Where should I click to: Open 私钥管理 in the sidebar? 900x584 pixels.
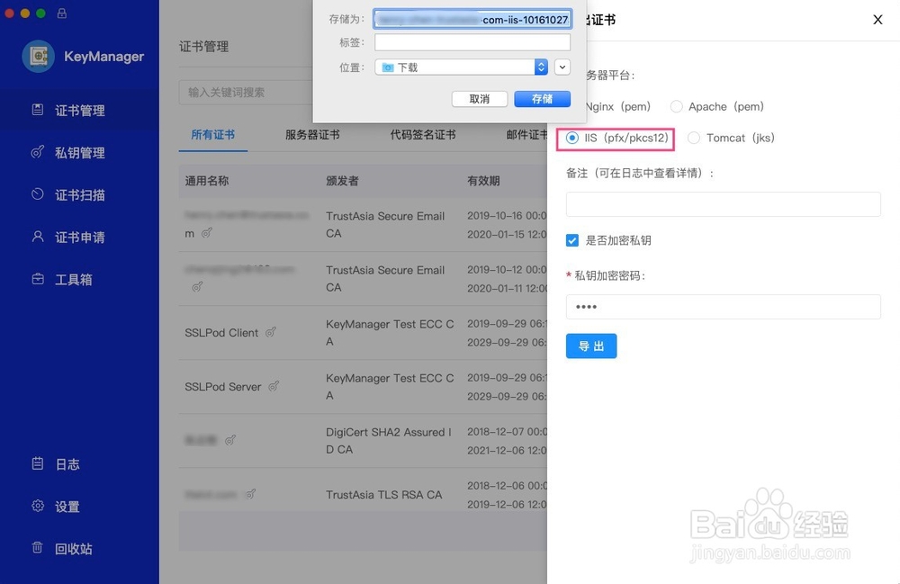(x=79, y=153)
